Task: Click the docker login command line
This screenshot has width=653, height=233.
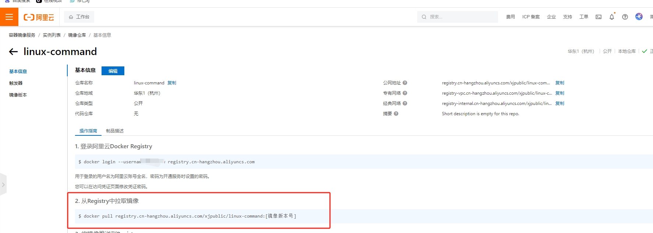Action: (166, 162)
